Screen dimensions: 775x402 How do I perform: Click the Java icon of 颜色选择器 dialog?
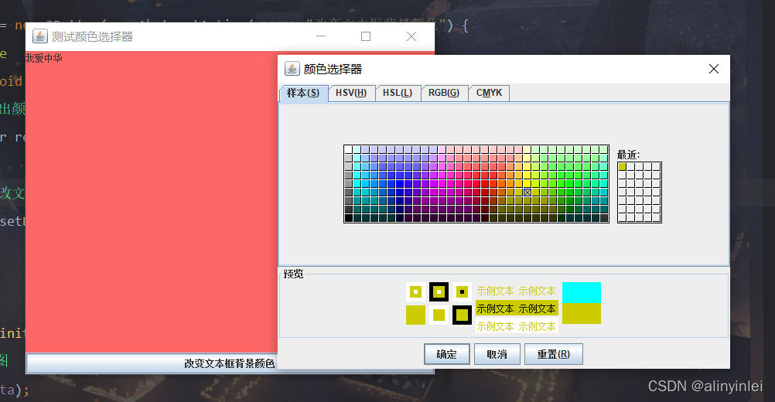coord(292,69)
